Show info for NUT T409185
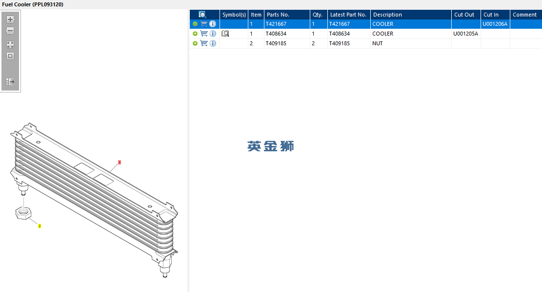The image size is (542, 292). click(213, 43)
